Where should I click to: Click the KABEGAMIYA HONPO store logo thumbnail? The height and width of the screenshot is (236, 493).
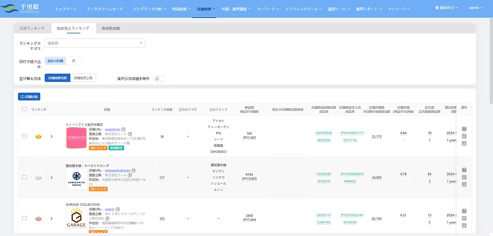coord(76,179)
